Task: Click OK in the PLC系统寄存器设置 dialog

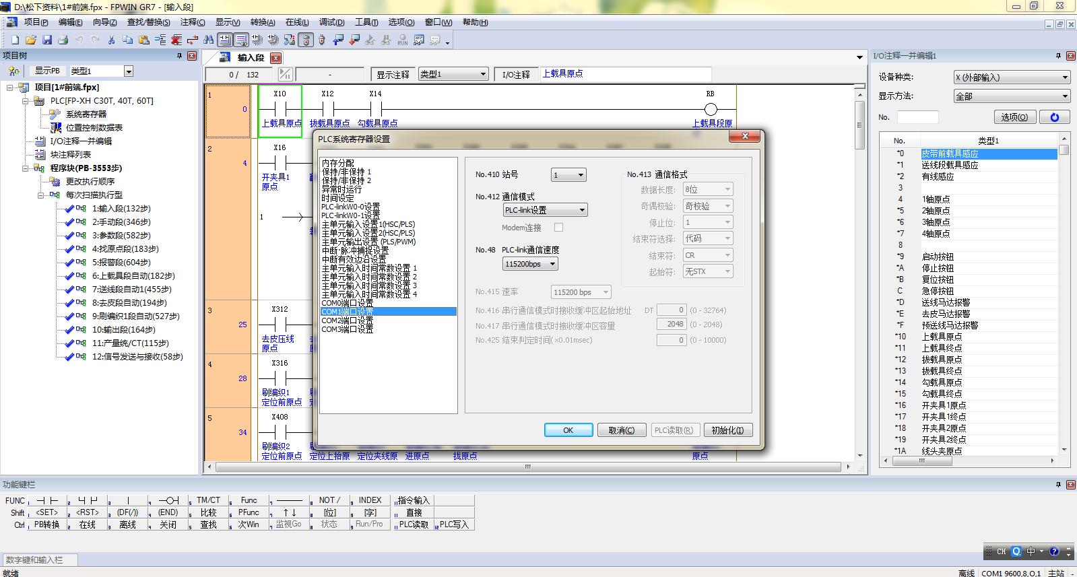Action: [x=568, y=430]
